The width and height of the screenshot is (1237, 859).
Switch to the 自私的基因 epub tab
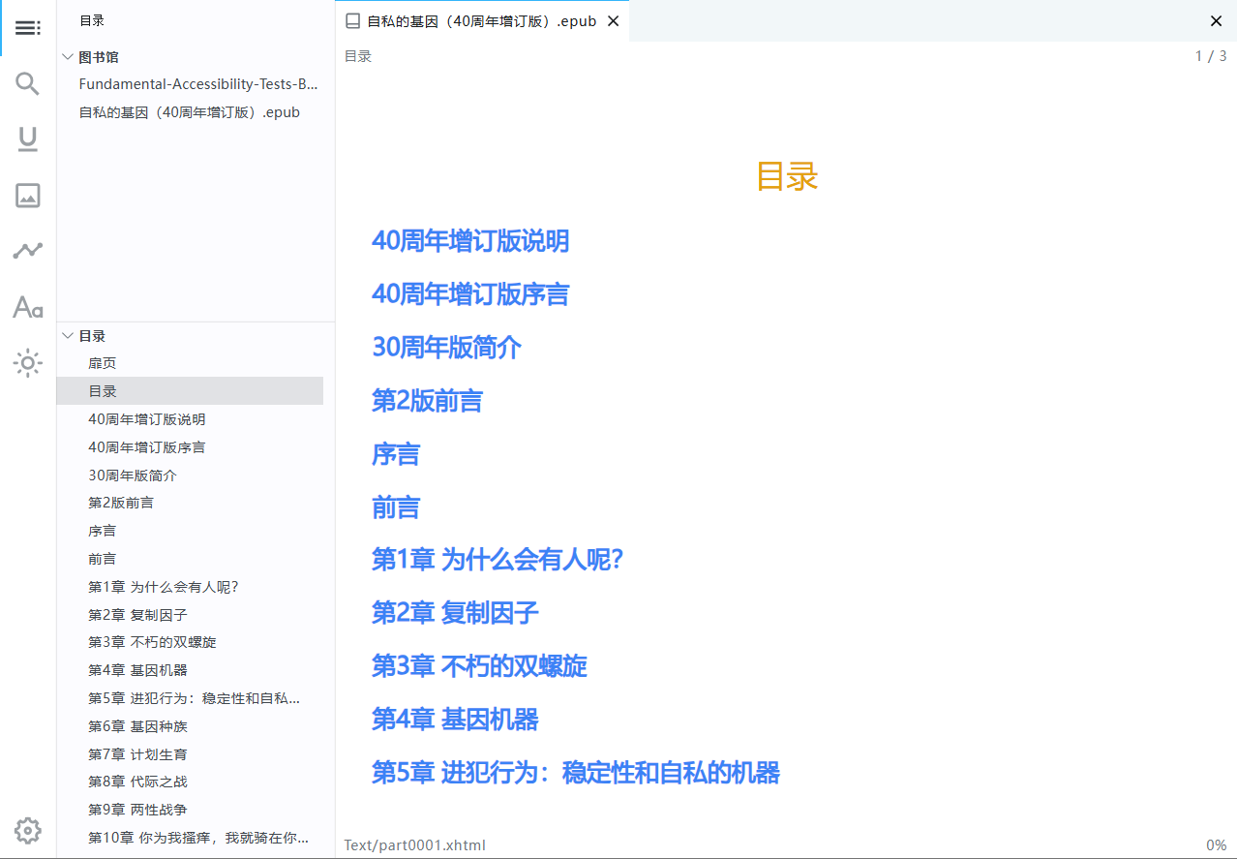pos(482,21)
